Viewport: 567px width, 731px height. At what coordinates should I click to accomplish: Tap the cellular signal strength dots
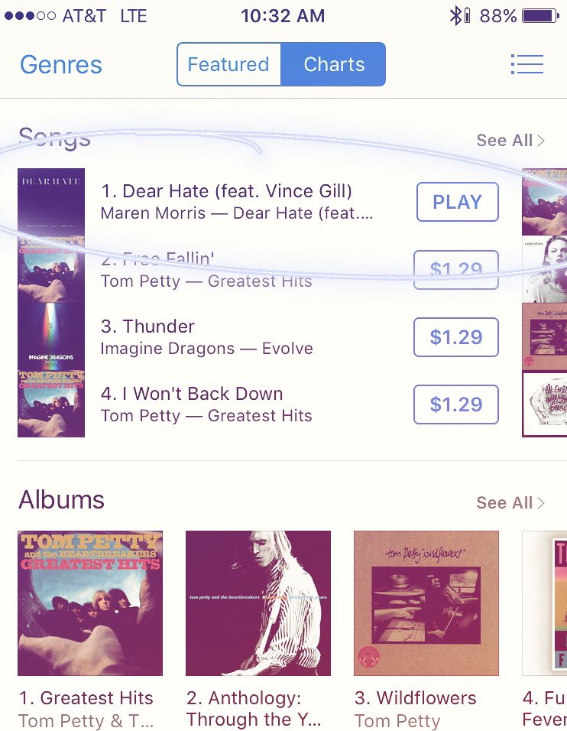coord(30,16)
